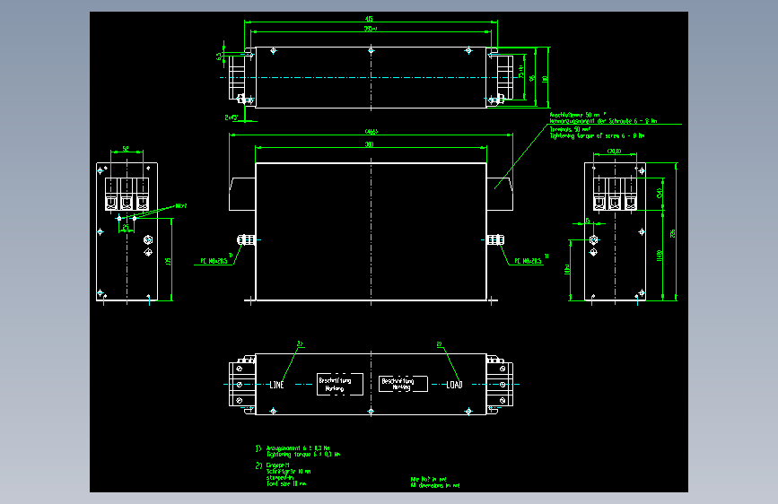Viewport: 778px width, 504px height.
Task: Click the "415" dimension above the top view
Action: [x=369, y=19]
